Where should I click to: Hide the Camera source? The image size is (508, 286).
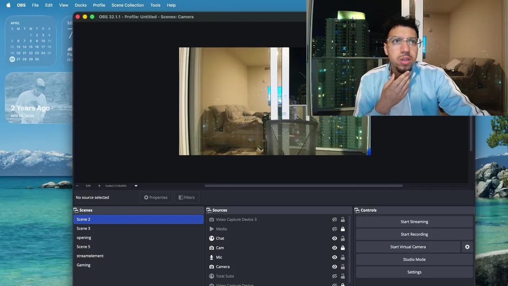point(335,267)
